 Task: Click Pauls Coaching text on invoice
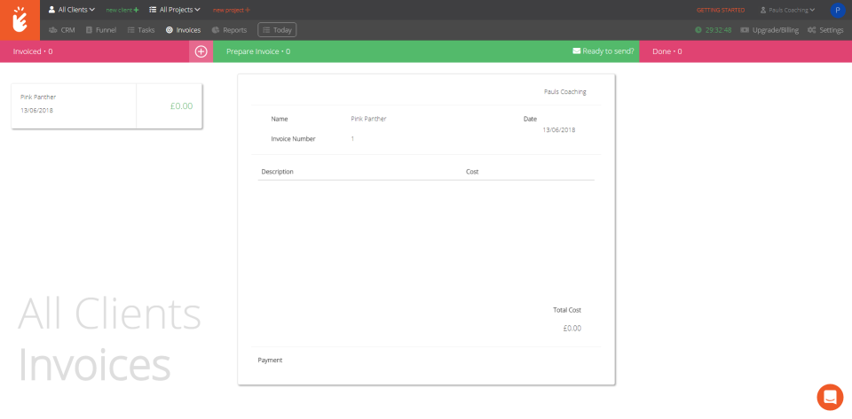pyautogui.click(x=565, y=92)
